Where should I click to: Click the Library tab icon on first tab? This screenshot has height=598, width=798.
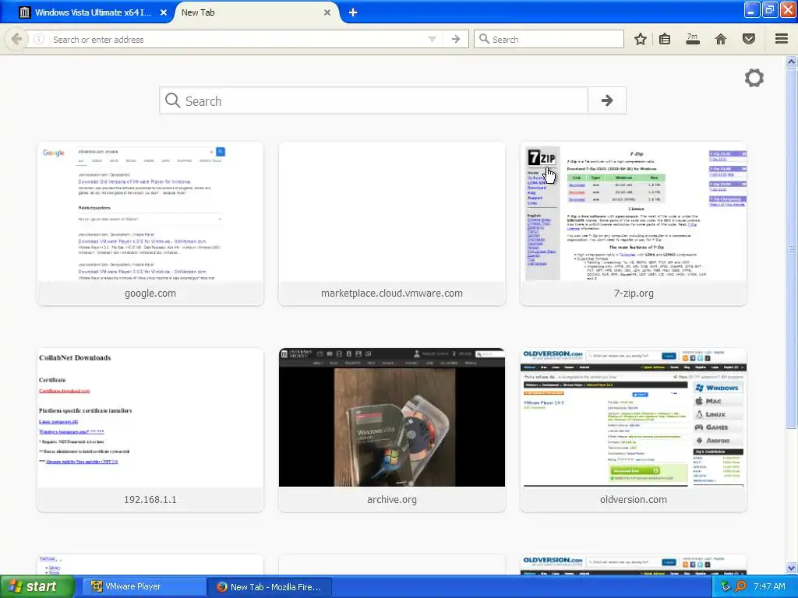24,12
